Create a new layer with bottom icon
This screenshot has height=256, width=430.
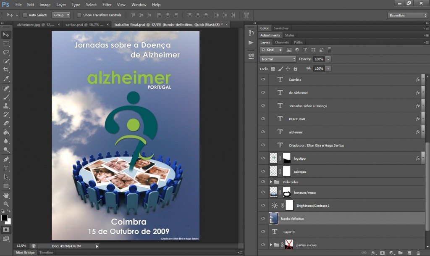pyautogui.click(x=409, y=253)
